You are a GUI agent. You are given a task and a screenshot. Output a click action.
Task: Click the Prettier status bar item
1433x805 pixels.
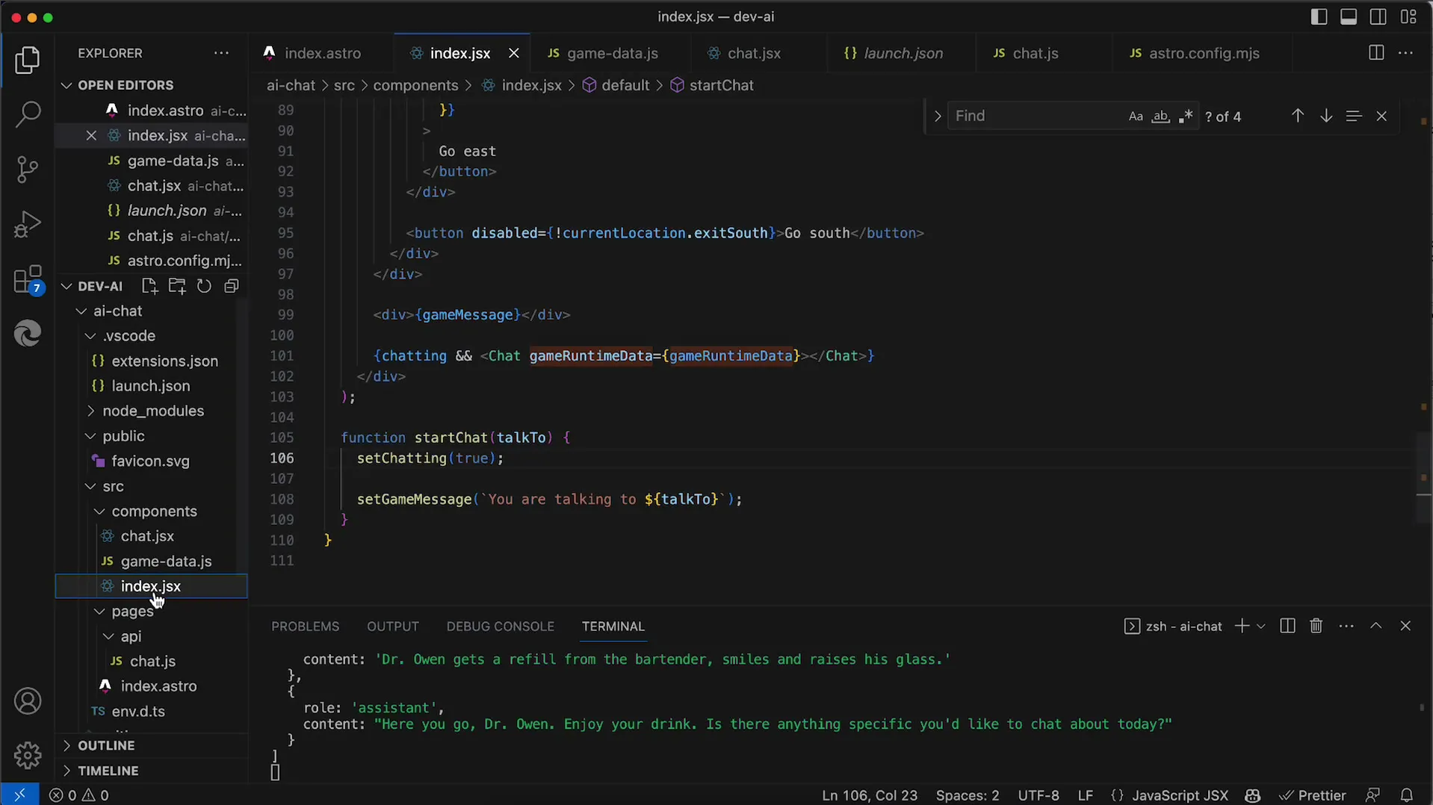[1313, 795]
